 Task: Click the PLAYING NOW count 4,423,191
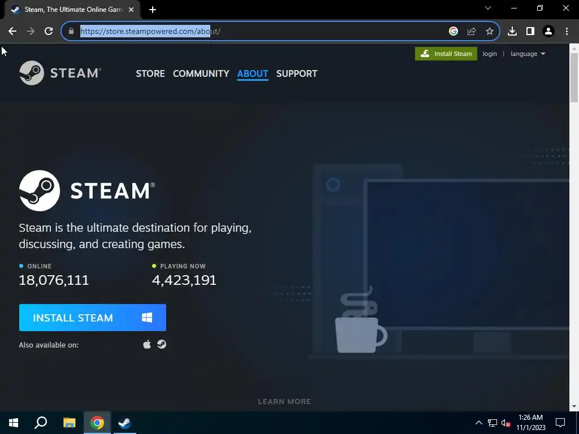[184, 280]
